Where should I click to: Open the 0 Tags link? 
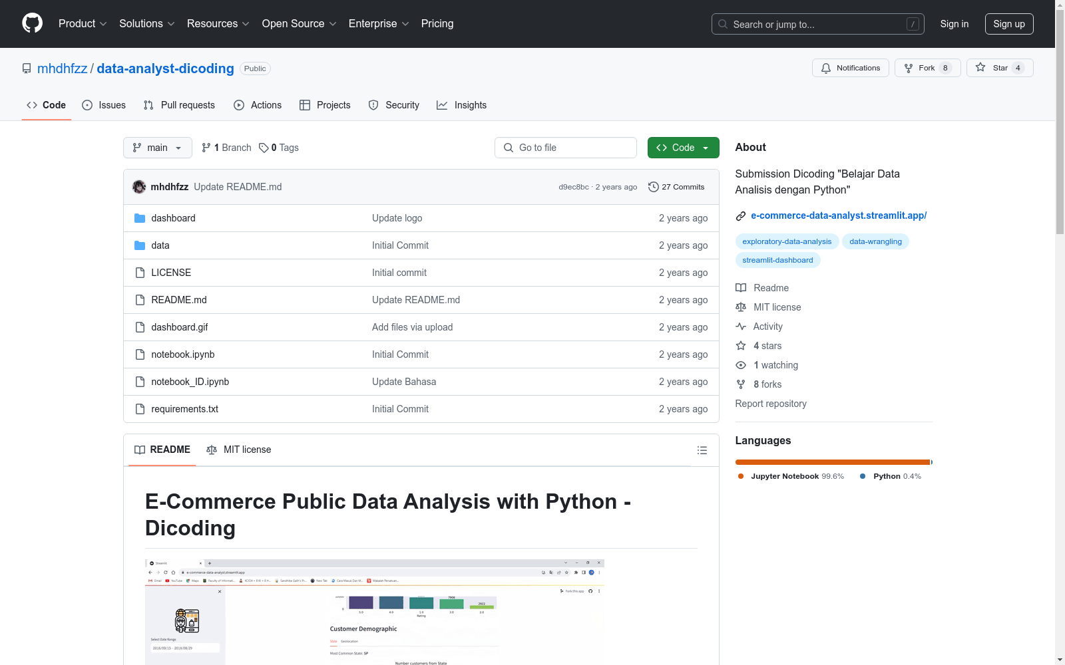pos(279,148)
